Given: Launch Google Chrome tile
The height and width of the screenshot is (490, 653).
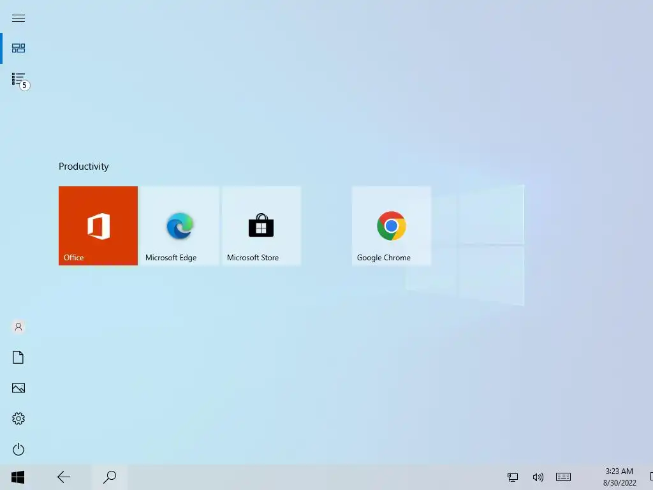Looking at the screenshot, I should pos(392,225).
